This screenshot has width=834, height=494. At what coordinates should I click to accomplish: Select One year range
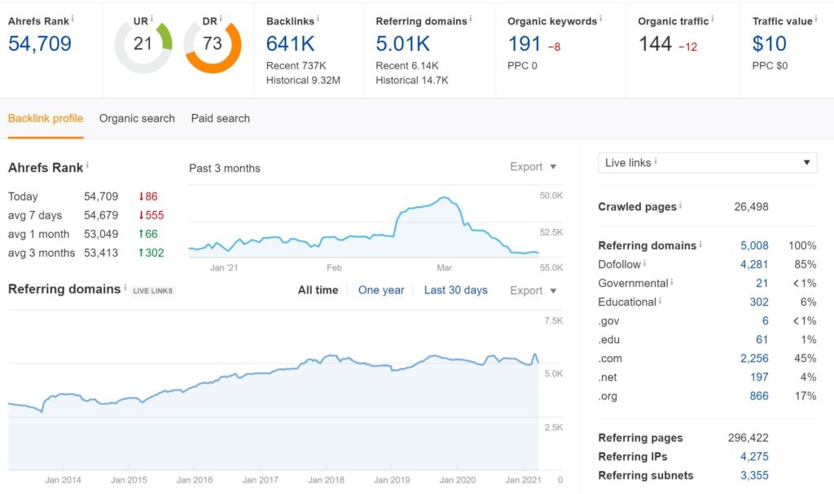[x=381, y=290]
